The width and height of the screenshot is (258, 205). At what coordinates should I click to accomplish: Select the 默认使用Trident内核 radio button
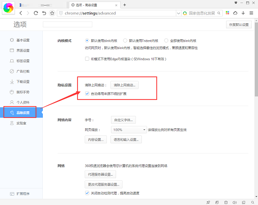125,41
